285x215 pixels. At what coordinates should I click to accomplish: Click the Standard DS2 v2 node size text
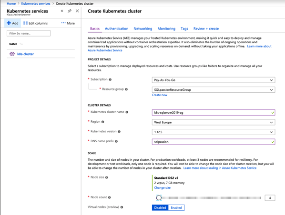tap(166, 178)
